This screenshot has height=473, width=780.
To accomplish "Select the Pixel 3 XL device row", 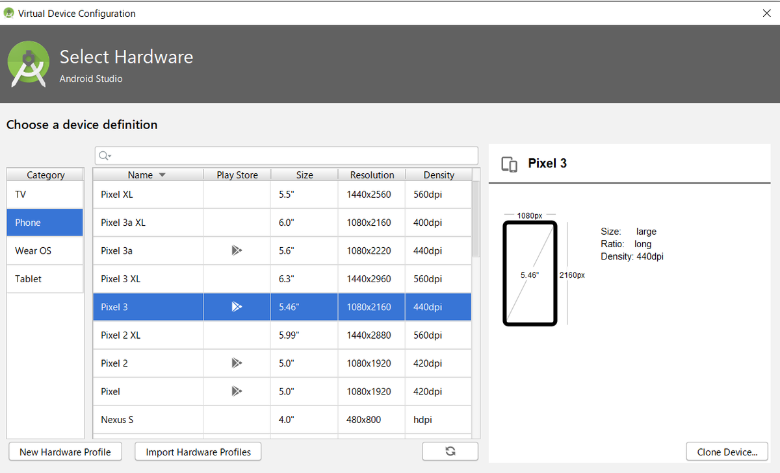I will pyautogui.click(x=282, y=279).
